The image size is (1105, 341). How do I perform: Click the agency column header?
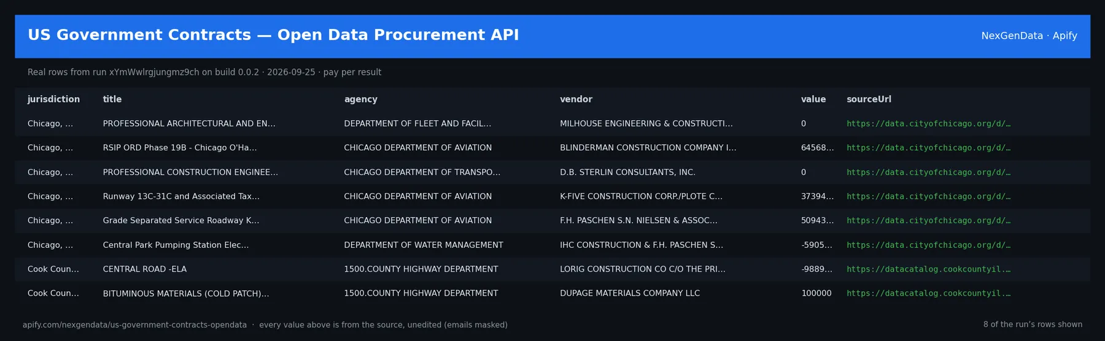[361, 99]
